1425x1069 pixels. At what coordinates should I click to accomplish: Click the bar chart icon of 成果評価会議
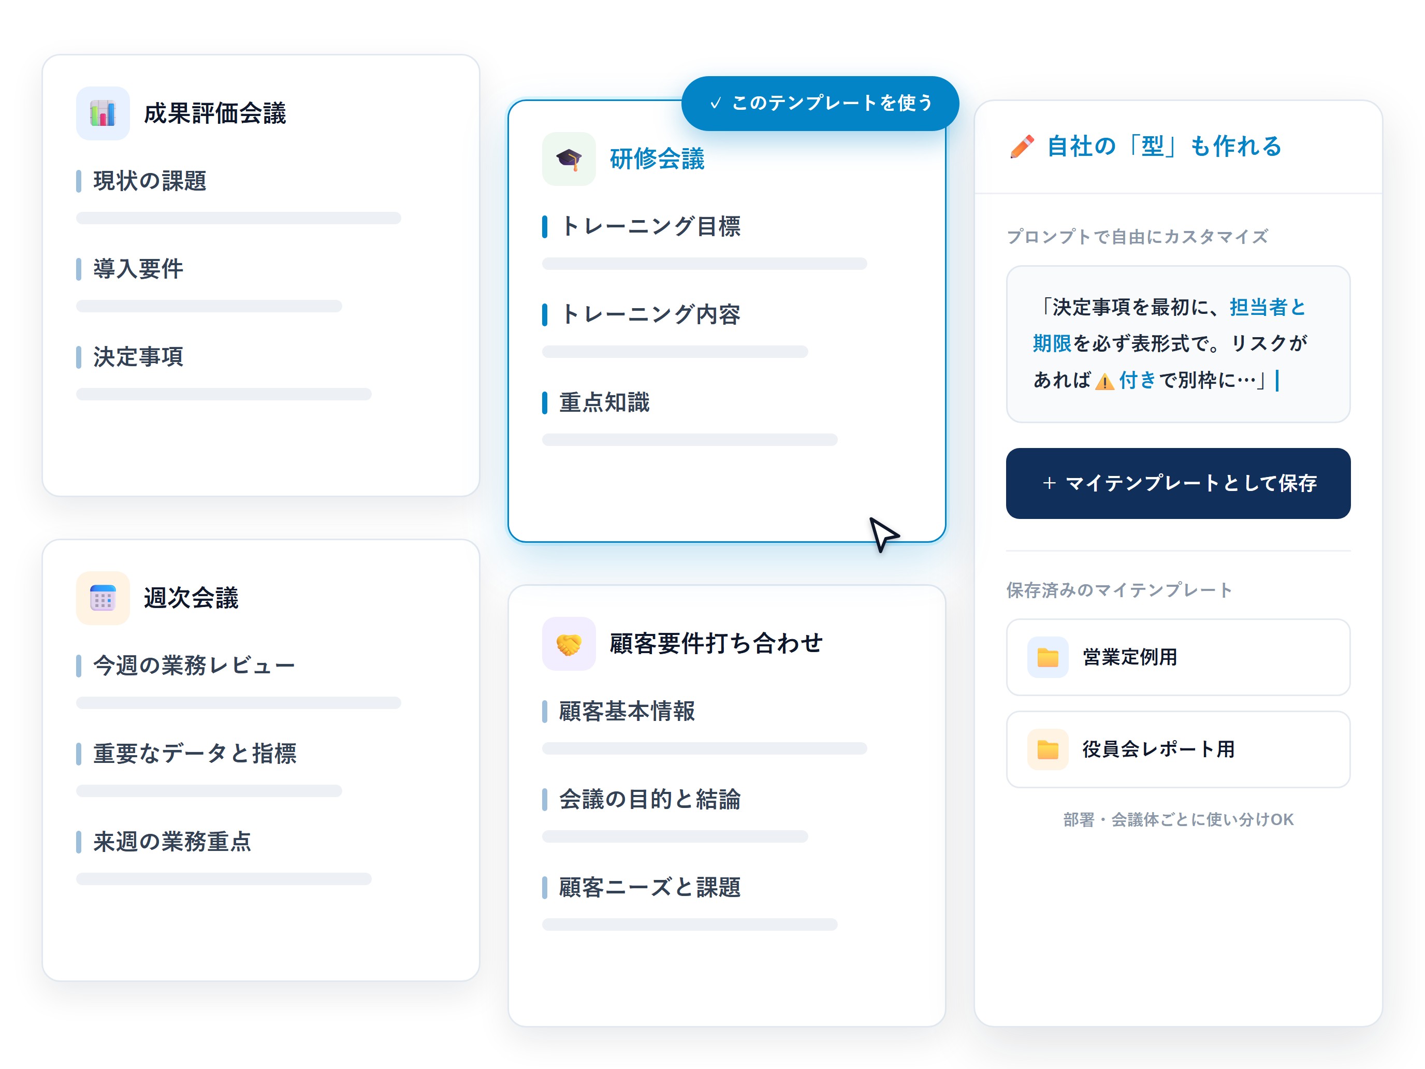coord(103,113)
